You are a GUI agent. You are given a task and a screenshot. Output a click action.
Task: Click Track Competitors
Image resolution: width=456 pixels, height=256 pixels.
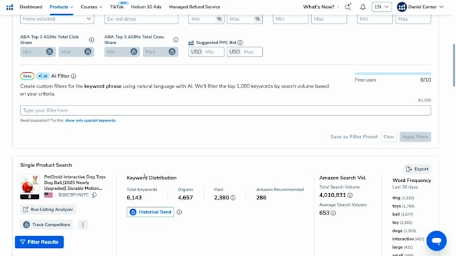46,225
